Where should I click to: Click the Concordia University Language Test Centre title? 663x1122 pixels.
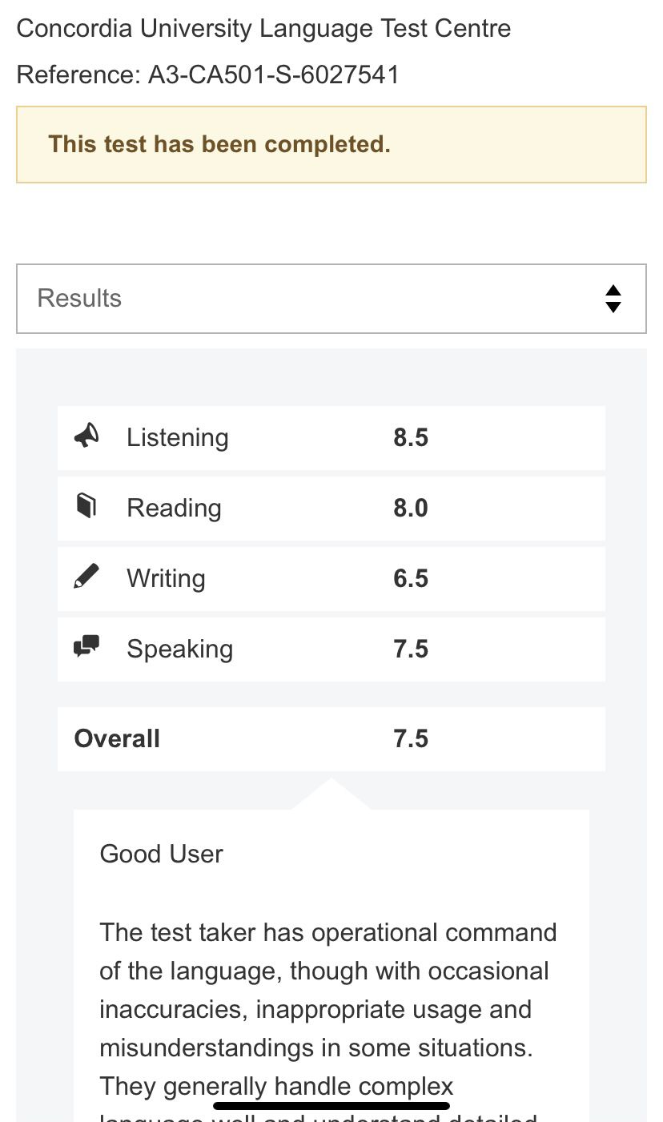(x=263, y=29)
